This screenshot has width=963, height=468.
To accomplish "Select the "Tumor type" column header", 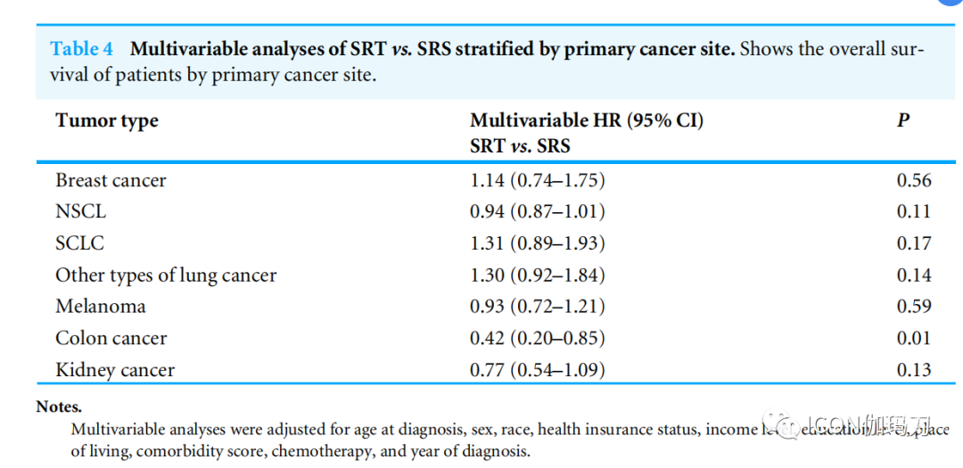I will 107,120.
